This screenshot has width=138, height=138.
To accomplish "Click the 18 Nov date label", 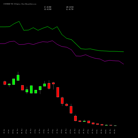I will (x=57, y=131).
